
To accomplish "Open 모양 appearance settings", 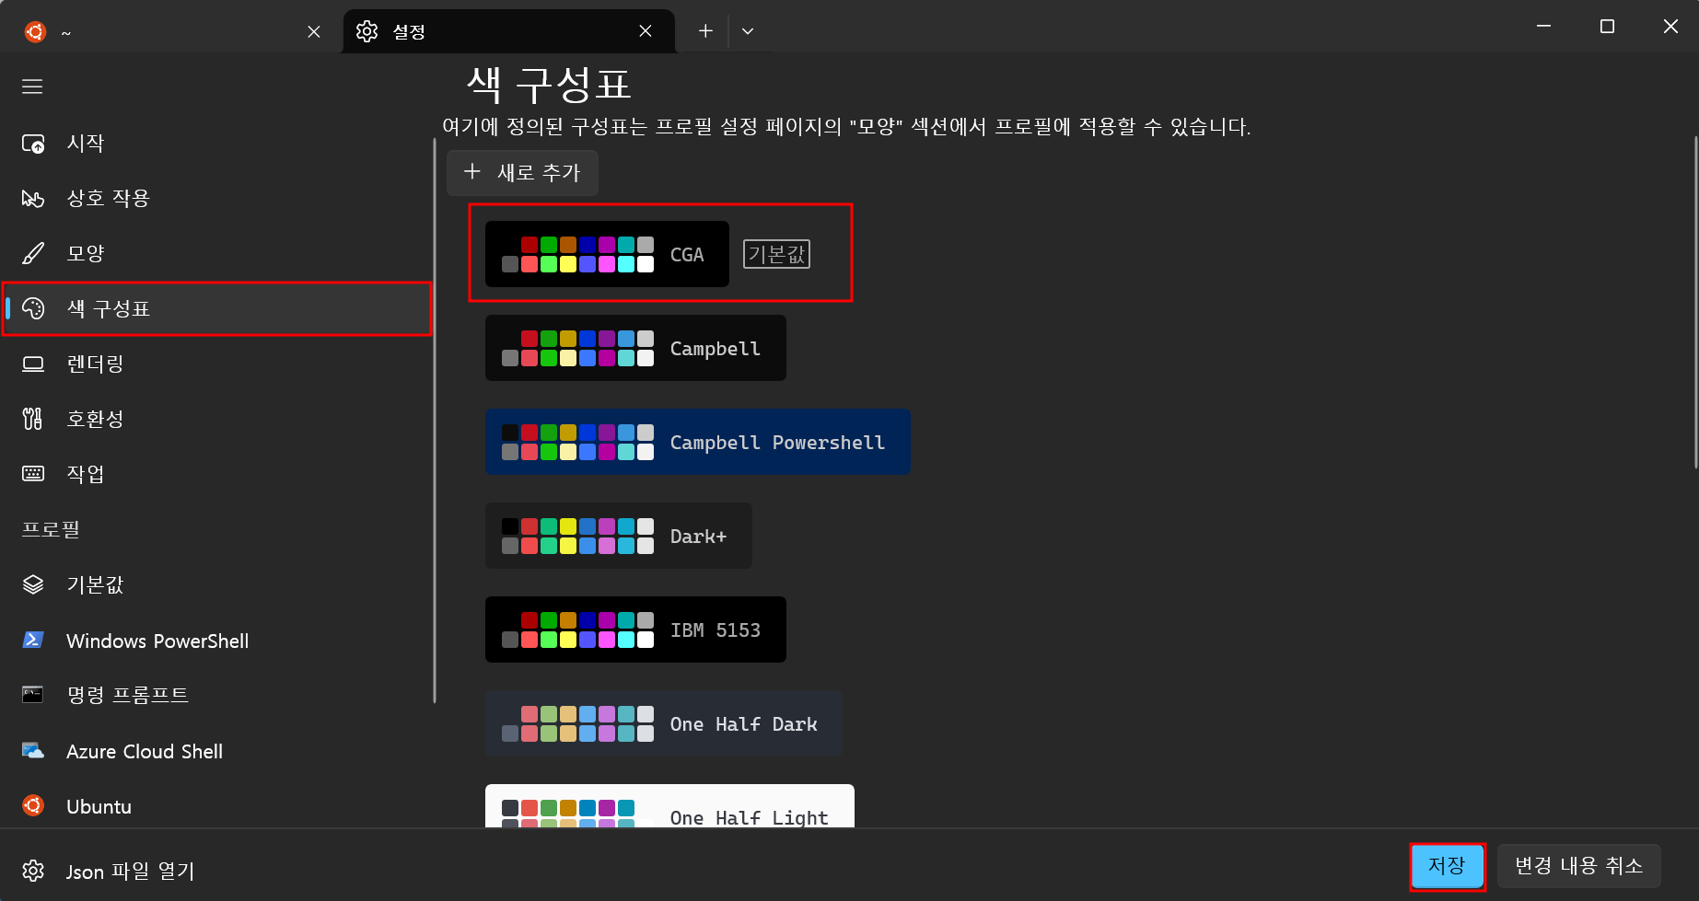I will (217, 253).
